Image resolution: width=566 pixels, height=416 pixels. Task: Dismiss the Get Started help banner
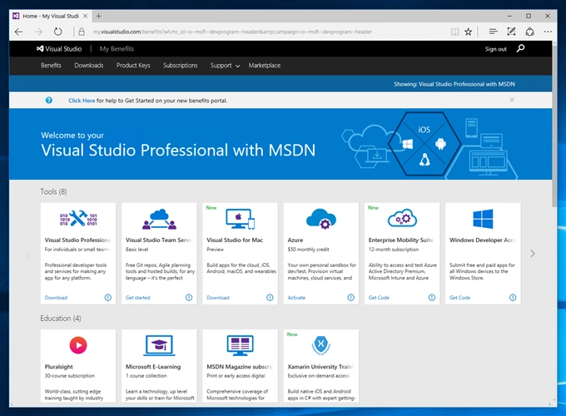point(512,100)
